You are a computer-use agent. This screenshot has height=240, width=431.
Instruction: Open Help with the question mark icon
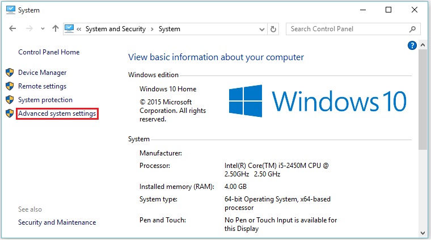pyautogui.click(x=412, y=45)
